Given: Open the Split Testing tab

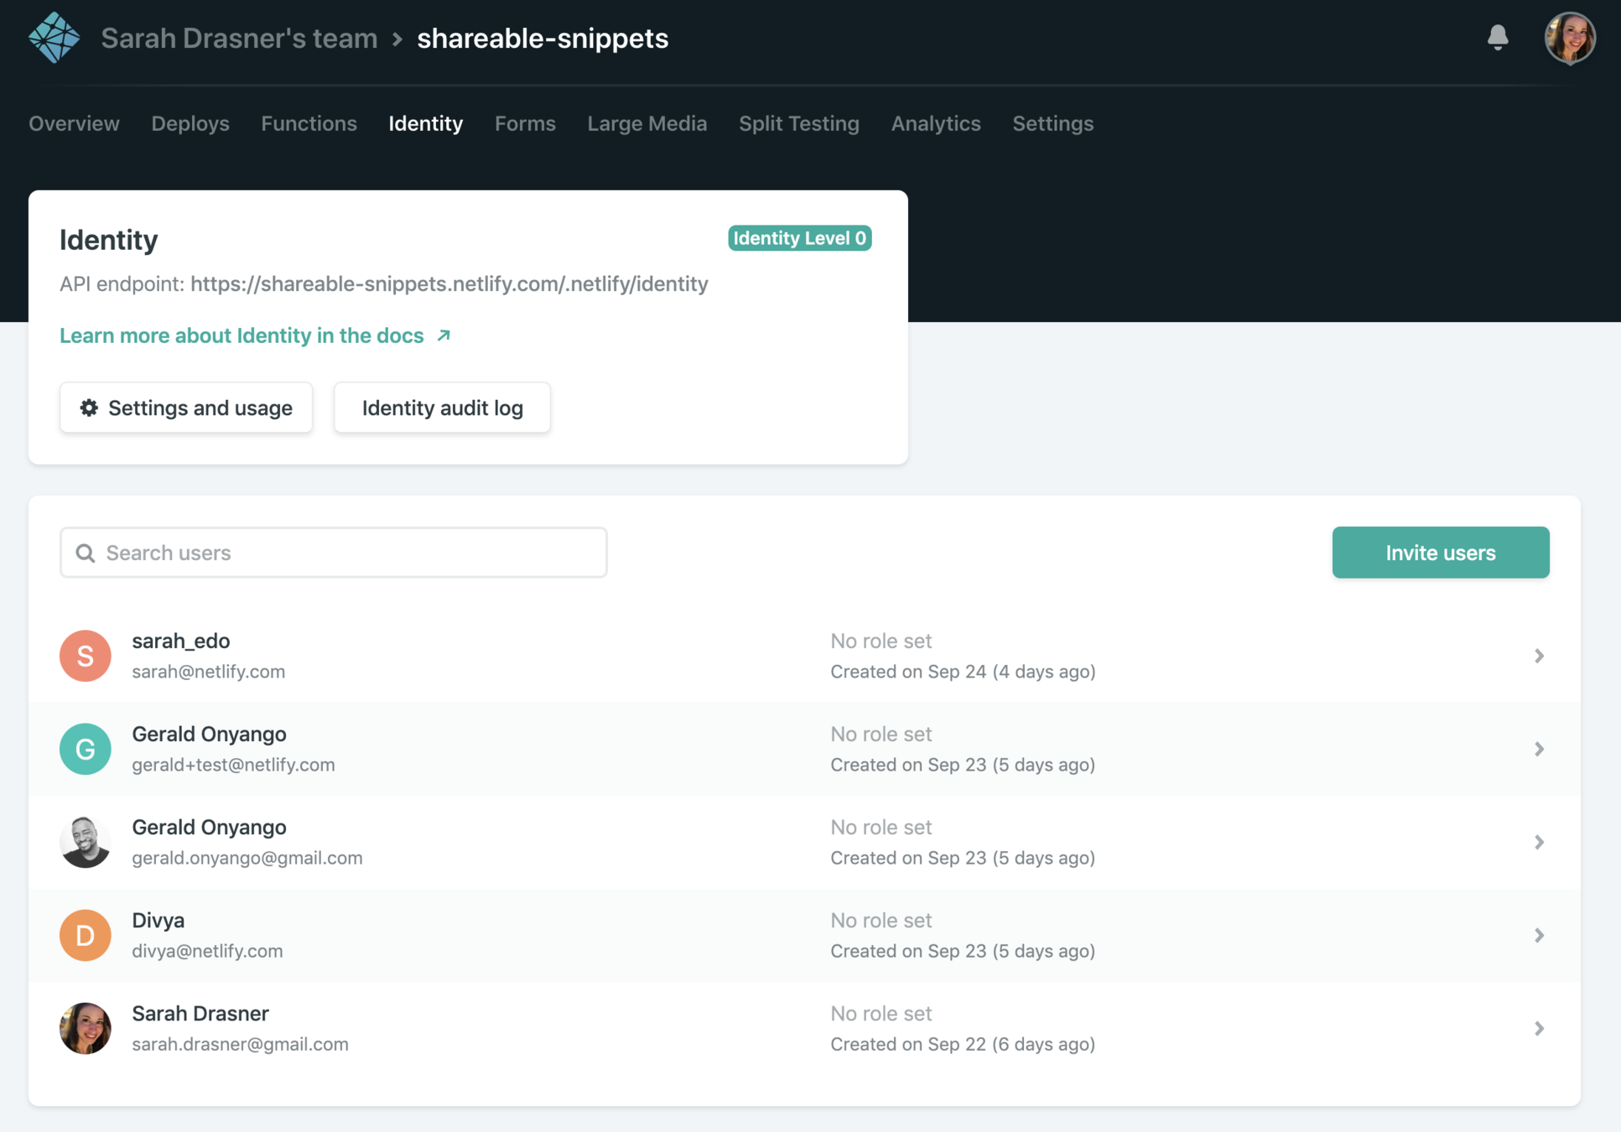Looking at the screenshot, I should tap(798, 123).
